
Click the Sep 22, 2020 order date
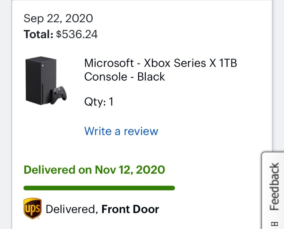click(58, 19)
